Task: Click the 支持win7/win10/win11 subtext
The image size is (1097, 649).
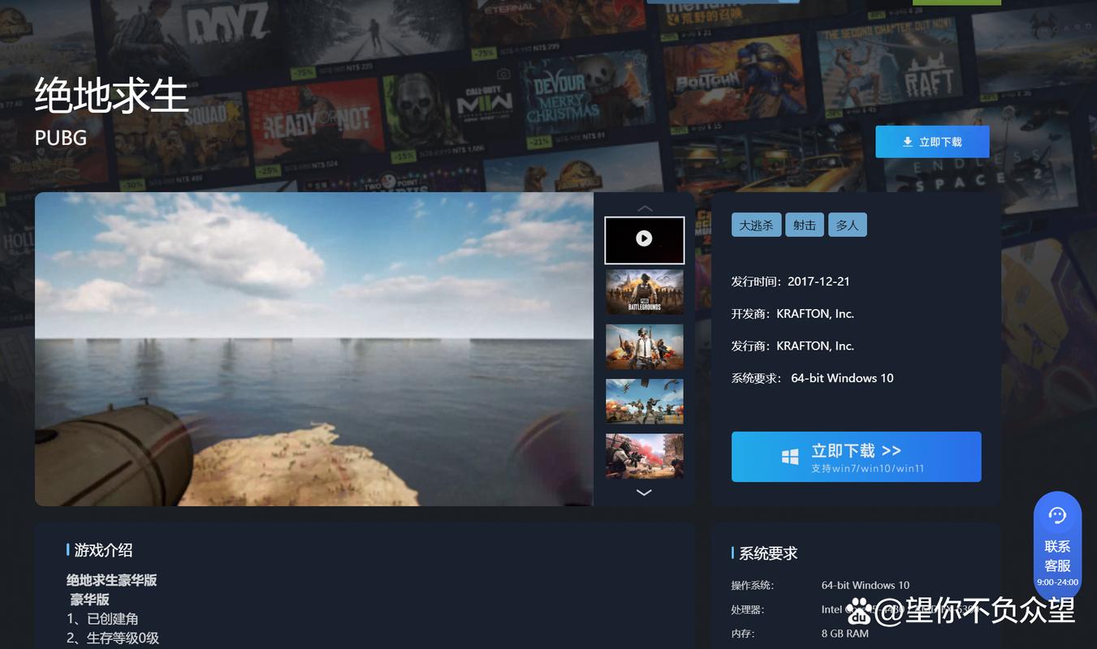Action: (x=867, y=469)
